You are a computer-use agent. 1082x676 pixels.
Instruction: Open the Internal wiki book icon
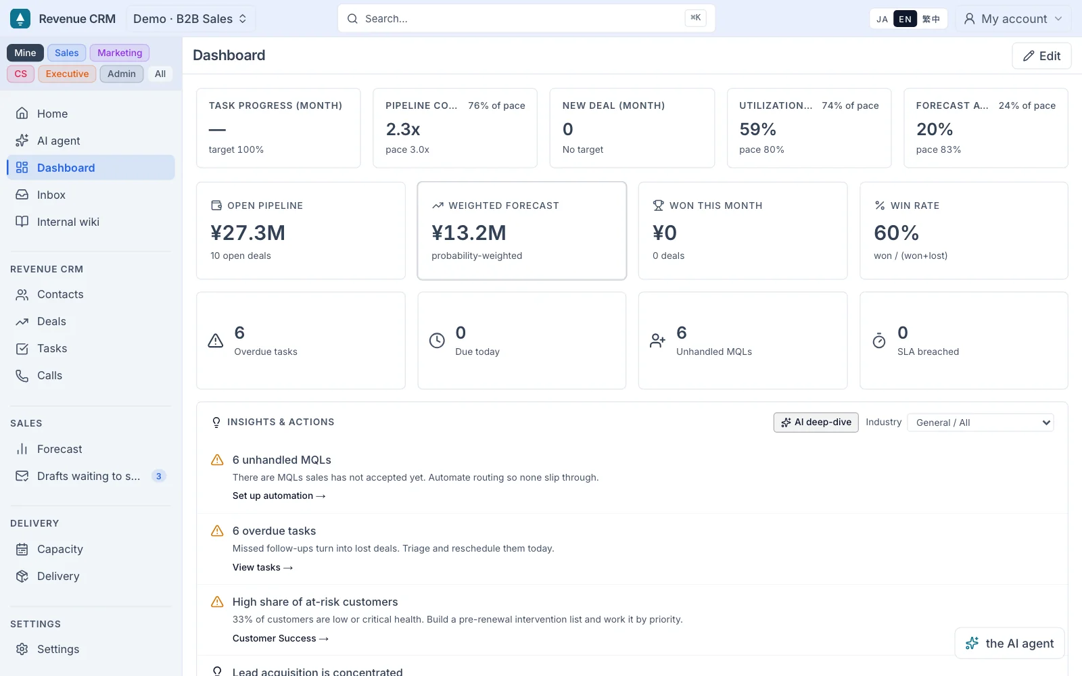[22, 222]
